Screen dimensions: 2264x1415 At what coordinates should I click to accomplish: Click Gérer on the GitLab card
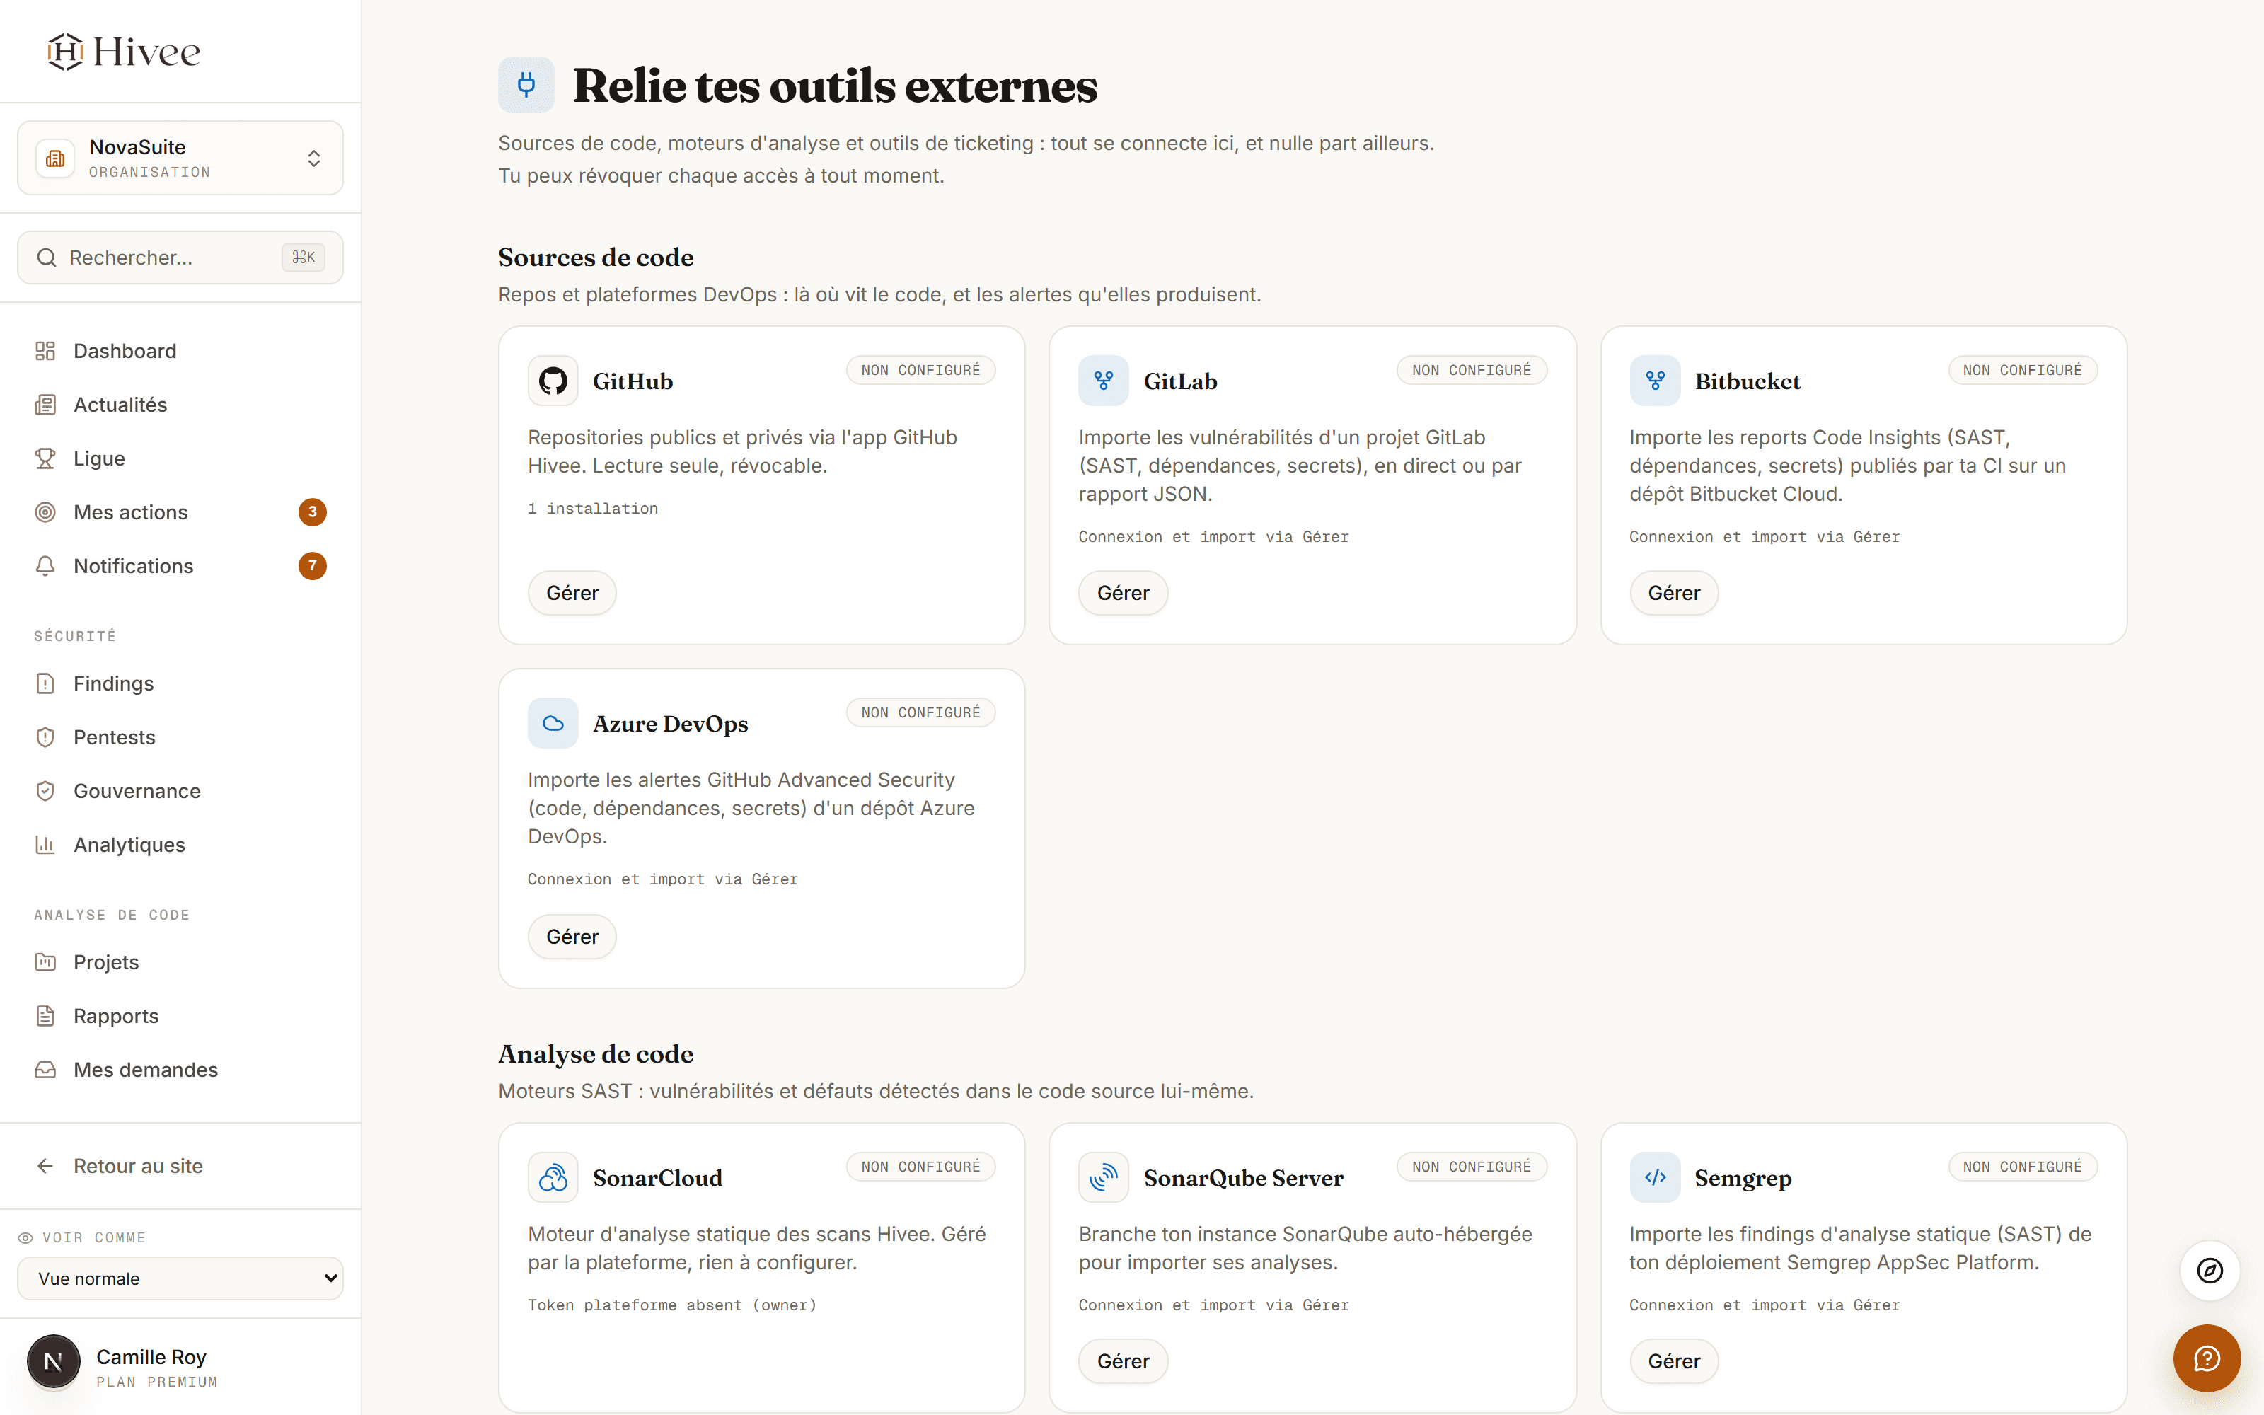click(x=1123, y=594)
